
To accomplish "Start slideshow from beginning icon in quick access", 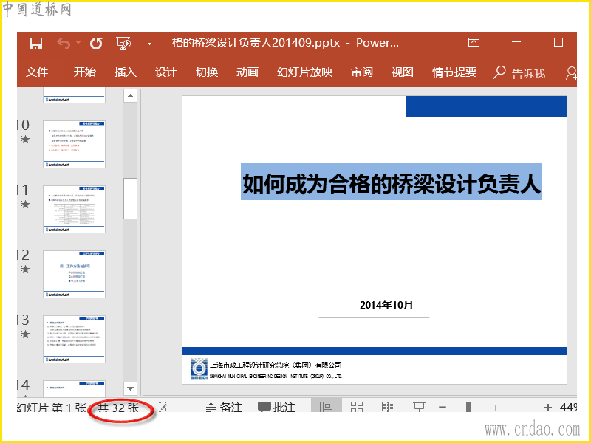I will 123,44.
